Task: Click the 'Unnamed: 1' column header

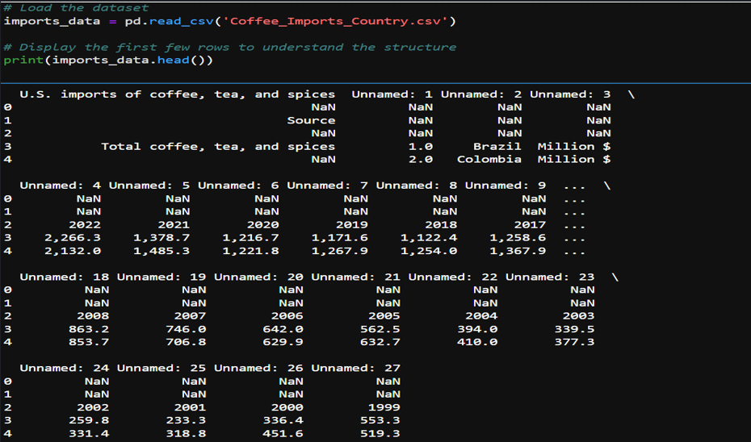Action: [392, 94]
